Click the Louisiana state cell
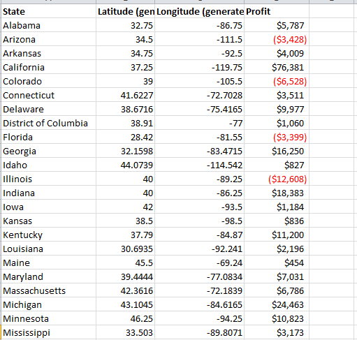 click(48, 249)
